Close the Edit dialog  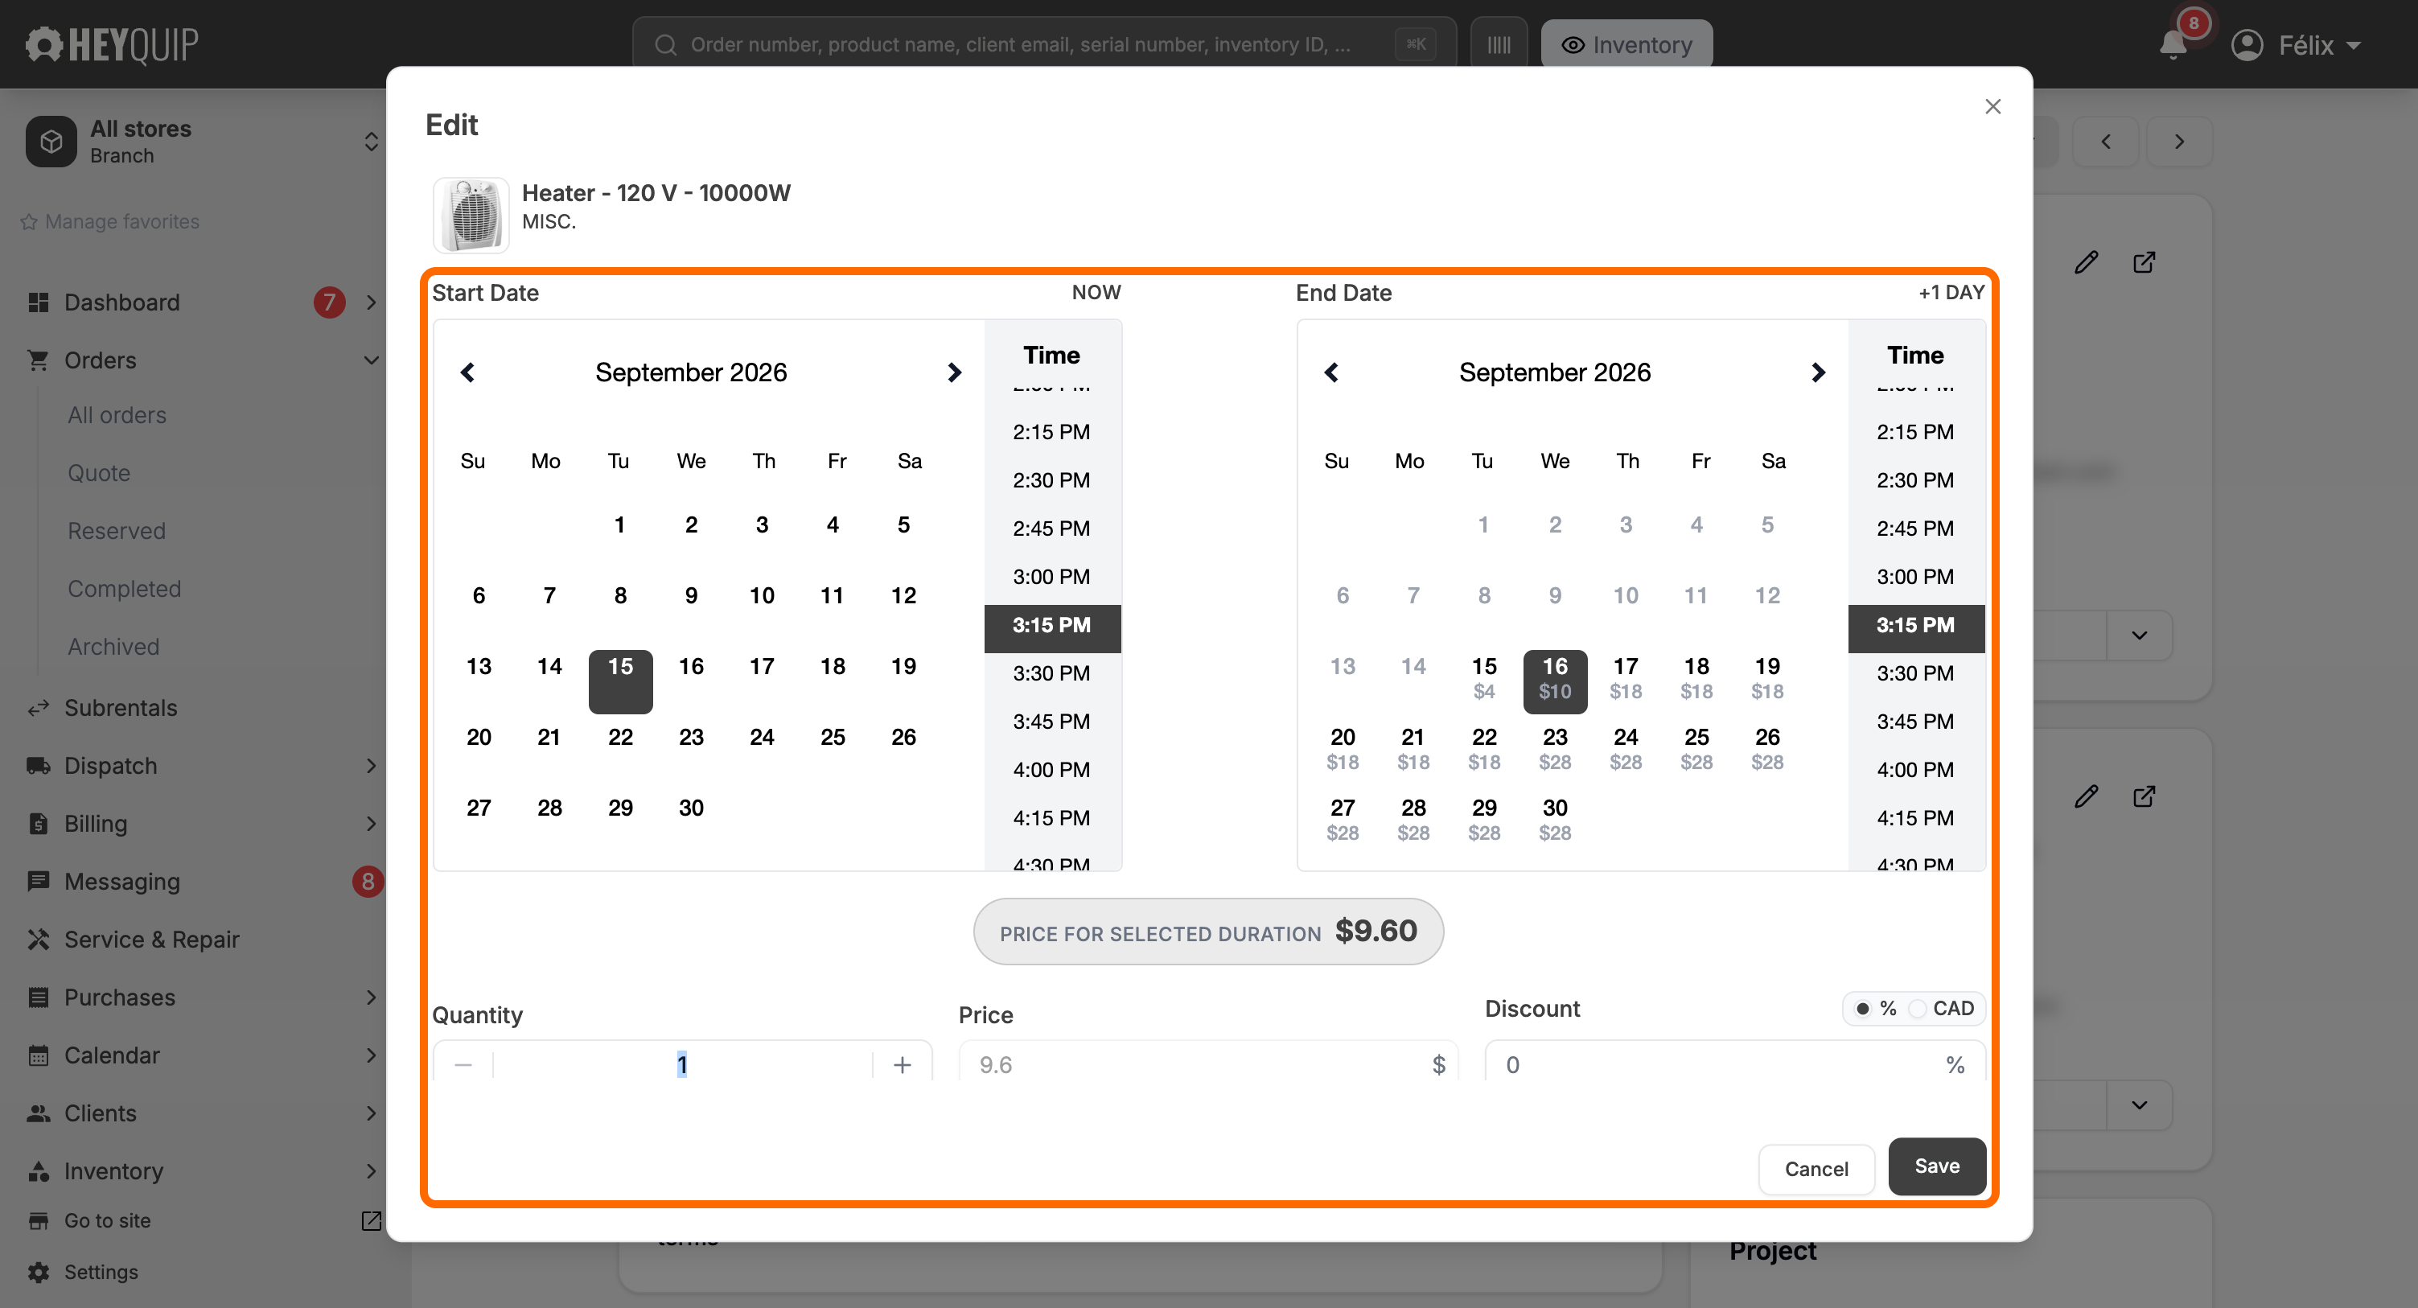click(1992, 106)
